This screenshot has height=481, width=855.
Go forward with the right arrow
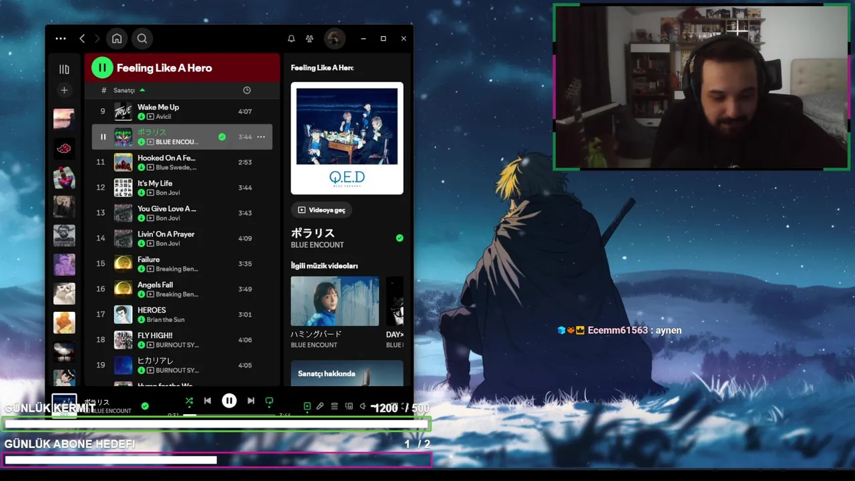pos(97,39)
